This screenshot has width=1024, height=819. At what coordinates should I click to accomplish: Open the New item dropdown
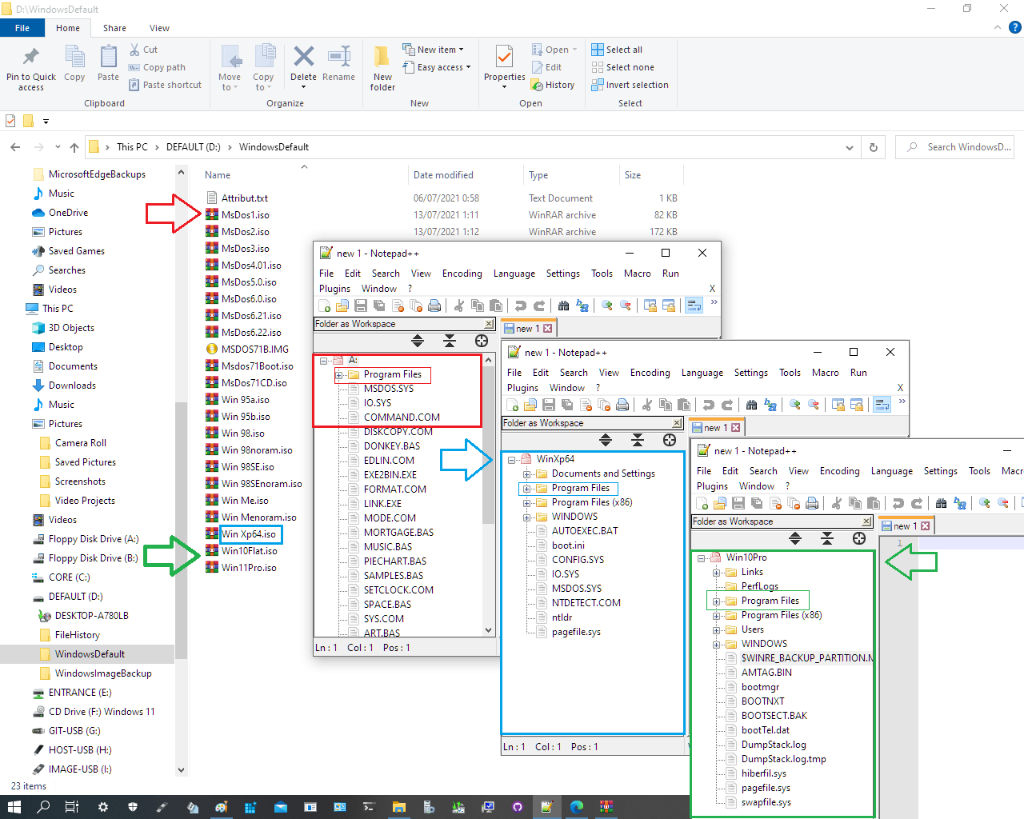click(433, 50)
